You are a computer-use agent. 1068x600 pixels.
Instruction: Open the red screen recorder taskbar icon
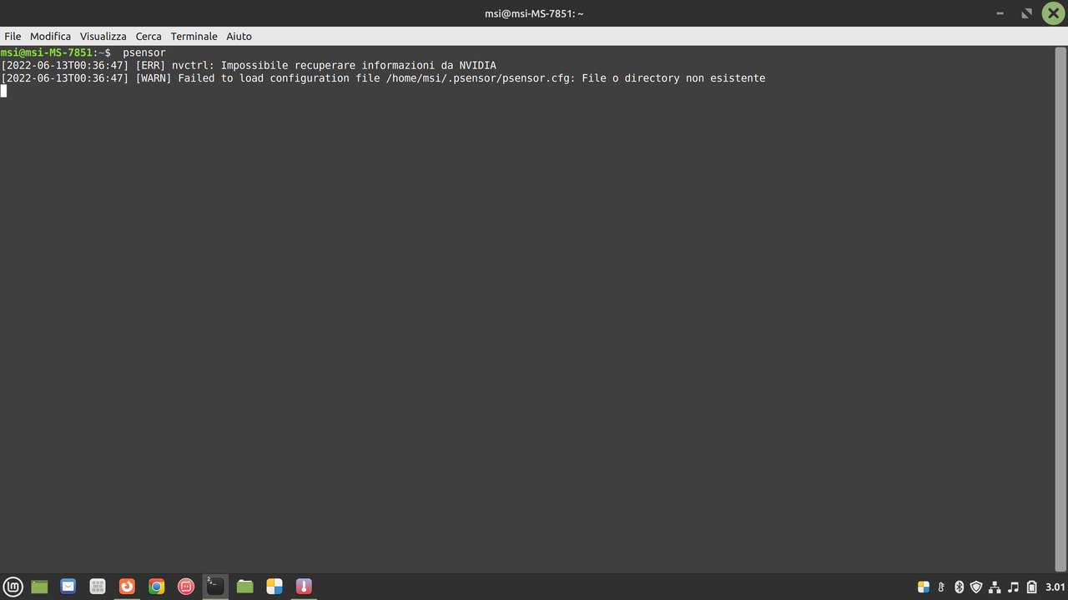[x=186, y=587]
